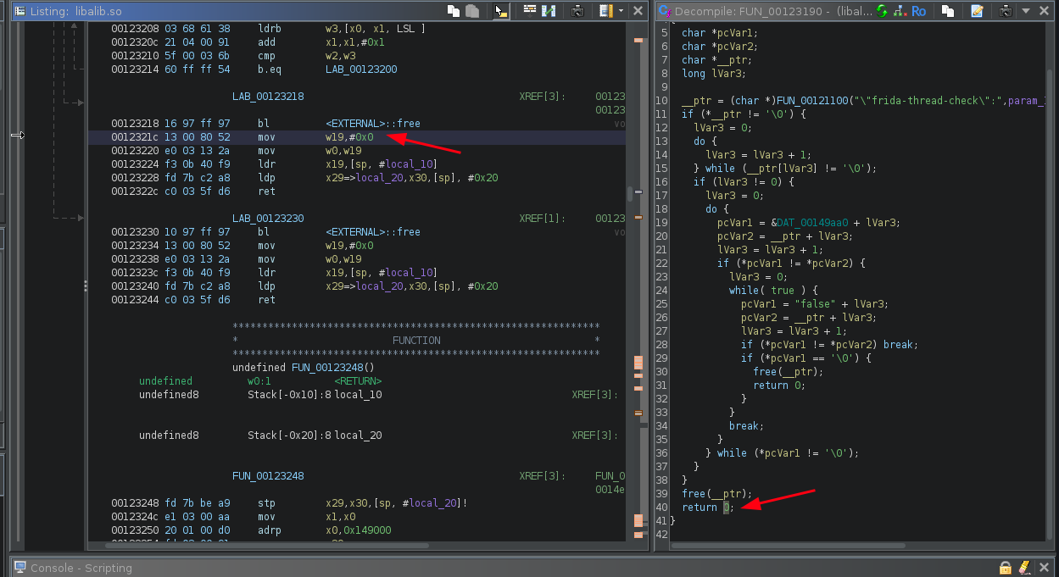Screen dimensions: 1059x577
Task: Re-decompile using the green refresh icon
Action: click(882, 11)
